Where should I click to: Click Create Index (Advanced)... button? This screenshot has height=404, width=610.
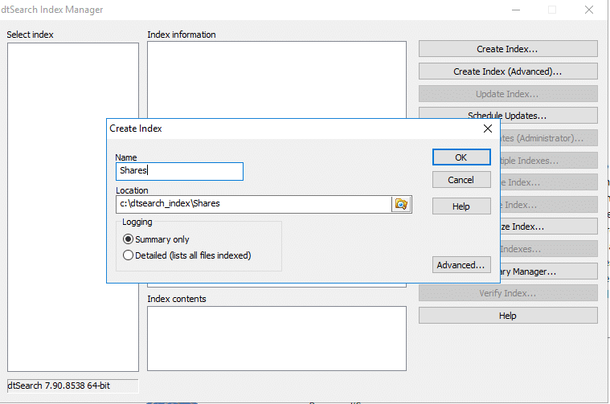click(x=507, y=71)
